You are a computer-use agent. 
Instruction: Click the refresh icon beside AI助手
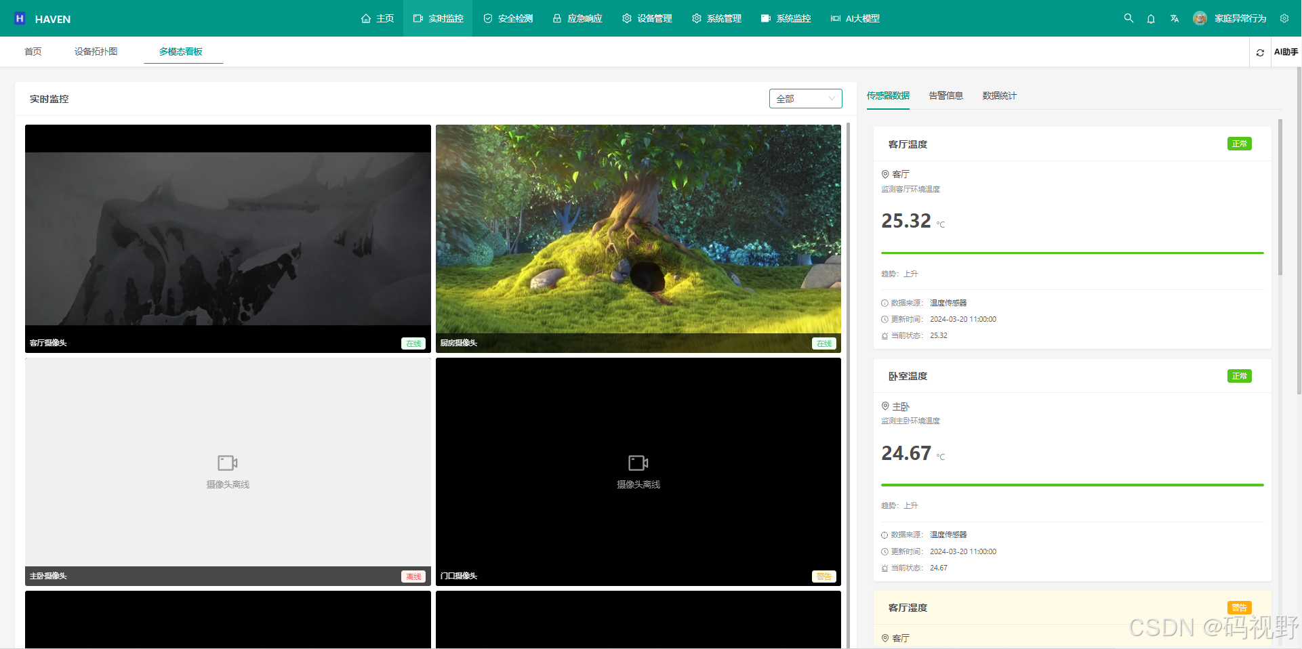click(1260, 52)
